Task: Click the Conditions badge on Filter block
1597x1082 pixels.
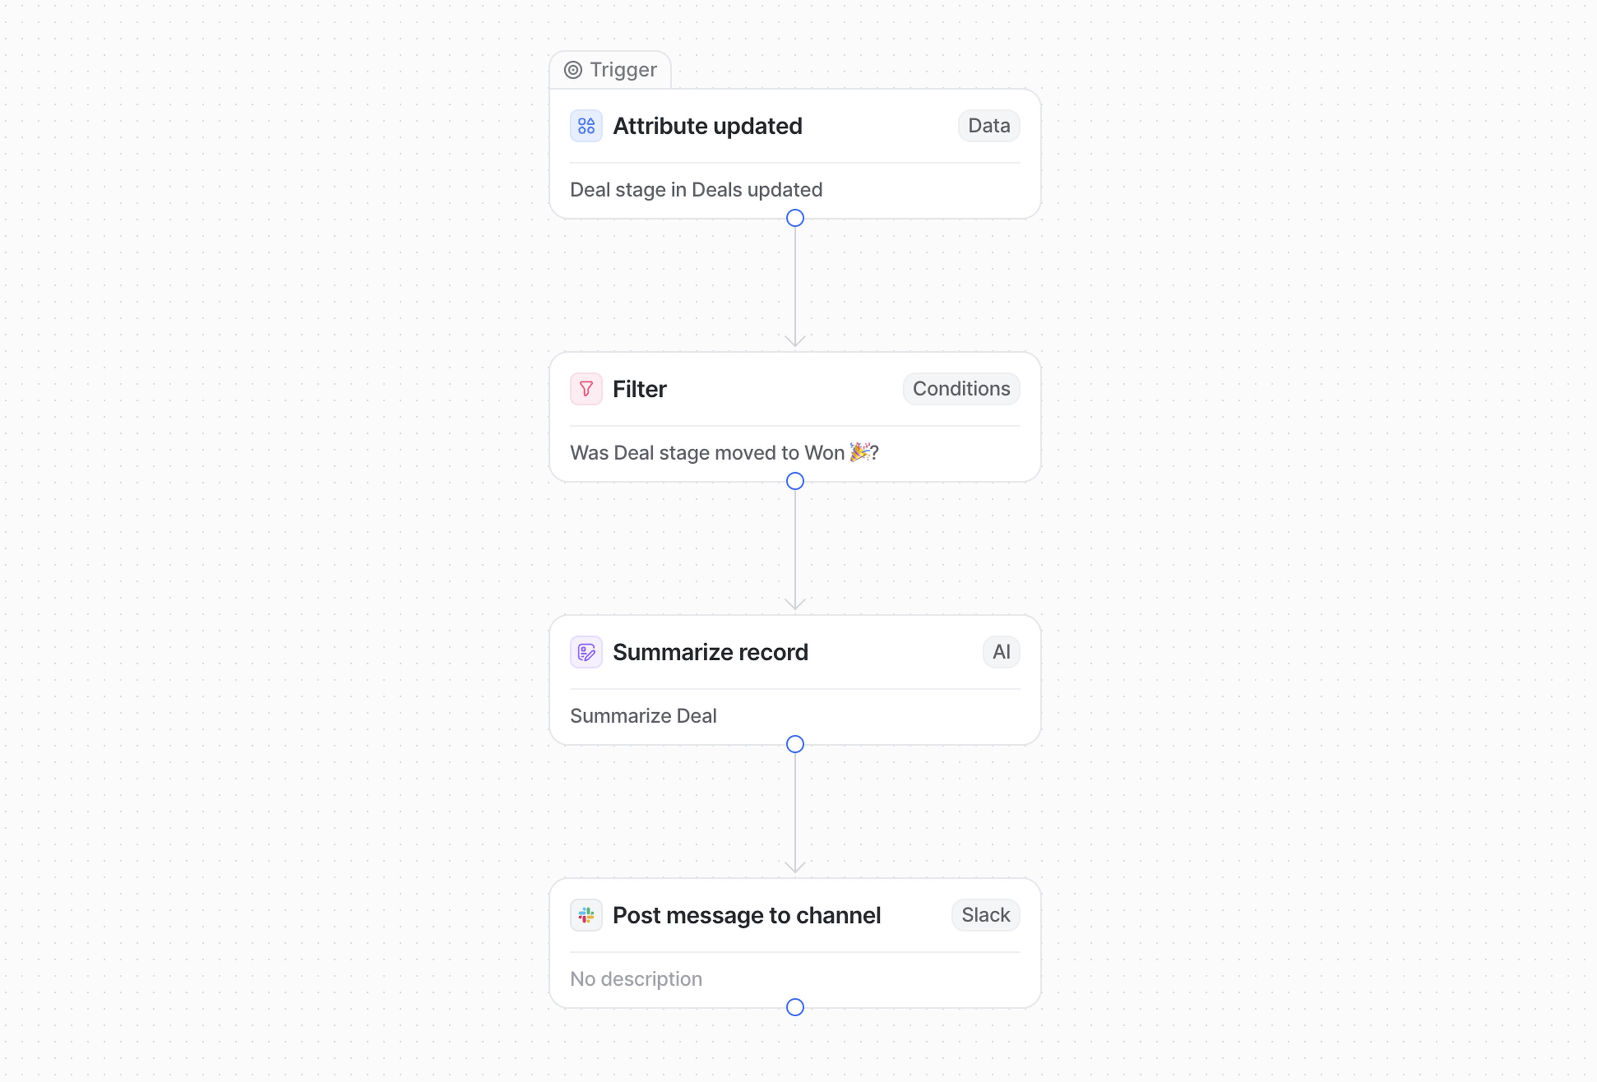Action: (x=961, y=389)
